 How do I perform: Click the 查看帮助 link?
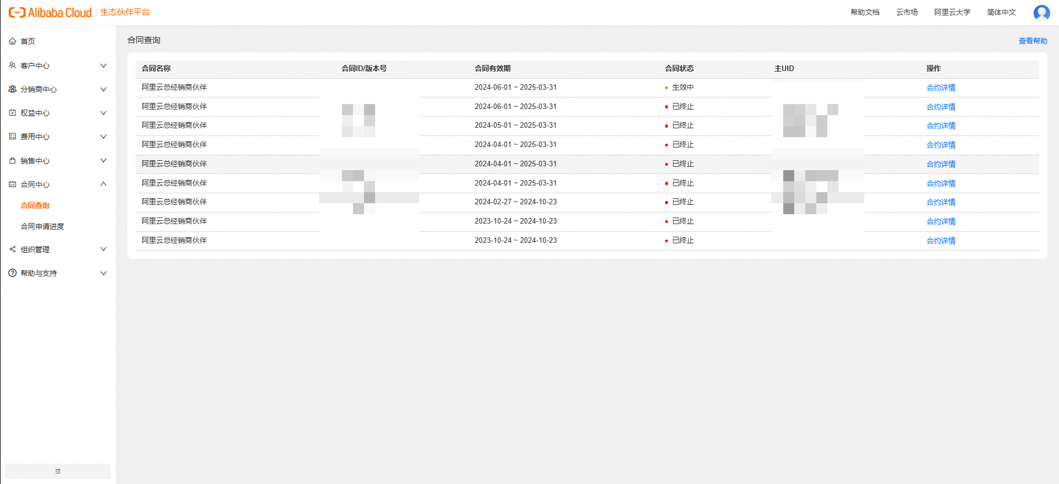pos(1033,41)
